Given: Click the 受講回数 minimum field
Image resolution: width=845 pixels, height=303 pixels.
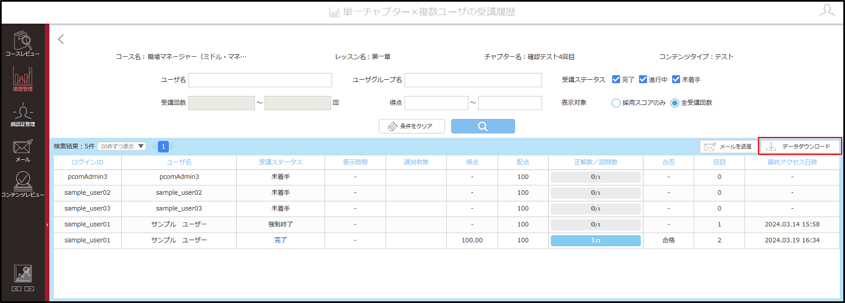Looking at the screenshot, I should click(222, 103).
